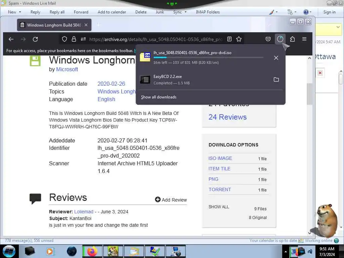Click the blocked image red X icon
Image resolution: width=344 pixels, height=258 pixels.
[x=320, y=73]
